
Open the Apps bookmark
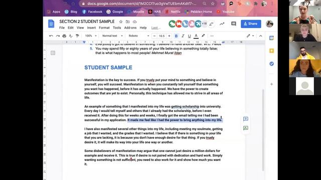click(x=54, y=12)
